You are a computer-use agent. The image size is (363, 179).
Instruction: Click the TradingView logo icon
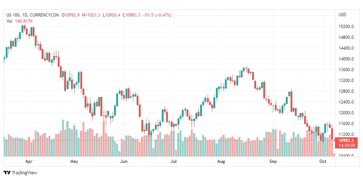[7, 173]
